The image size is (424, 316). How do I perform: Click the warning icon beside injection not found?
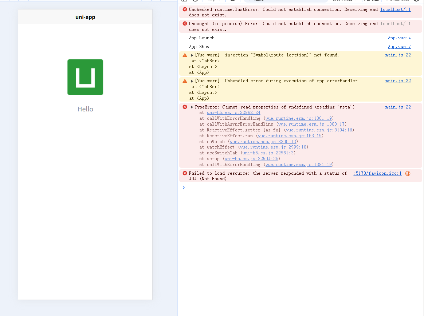[185, 55]
